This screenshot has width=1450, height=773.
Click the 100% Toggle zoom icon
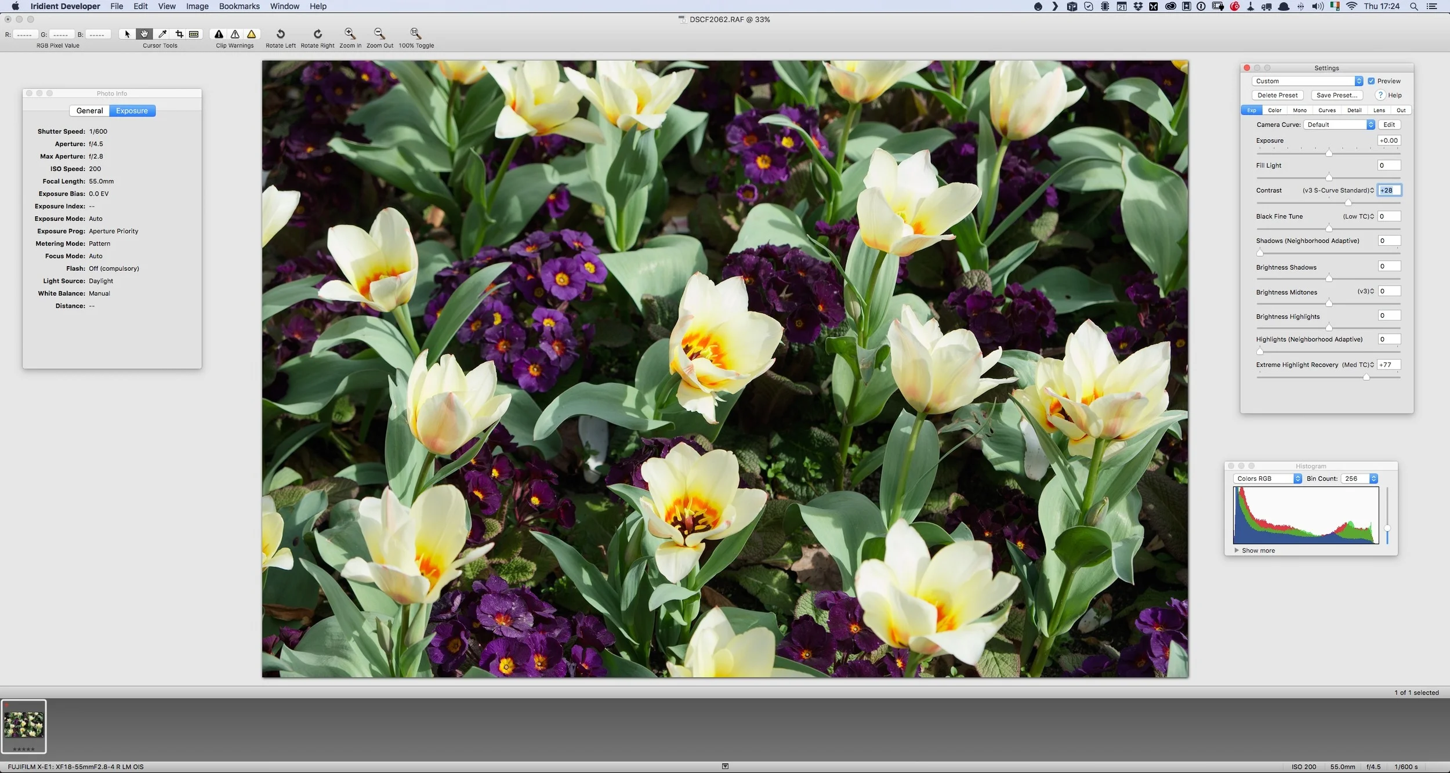coord(415,34)
